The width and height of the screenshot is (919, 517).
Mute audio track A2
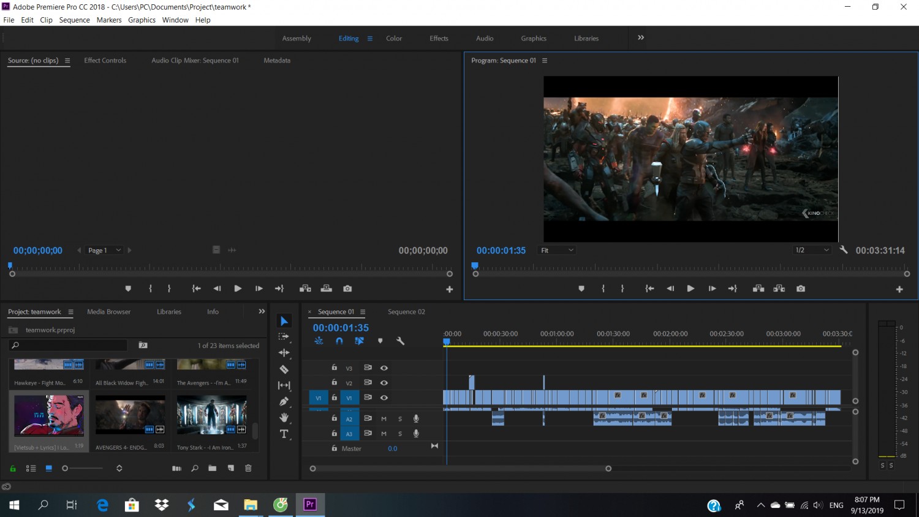(x=384, y=418)
